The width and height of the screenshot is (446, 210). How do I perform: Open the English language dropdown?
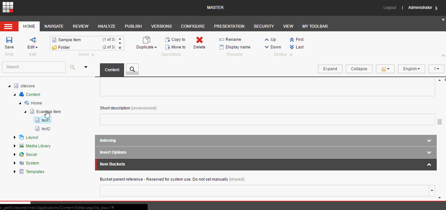pyautogui.click(x=411, y=69)
